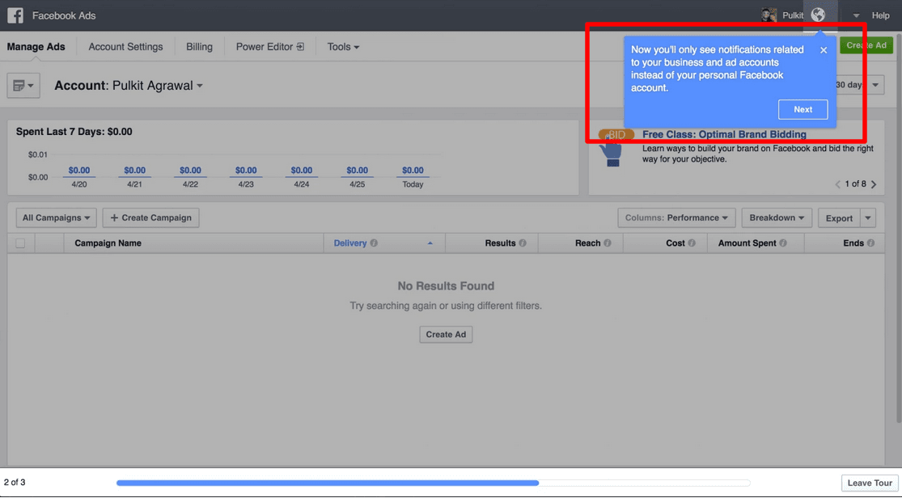Open the account list icon dropdown

point(23,86)
